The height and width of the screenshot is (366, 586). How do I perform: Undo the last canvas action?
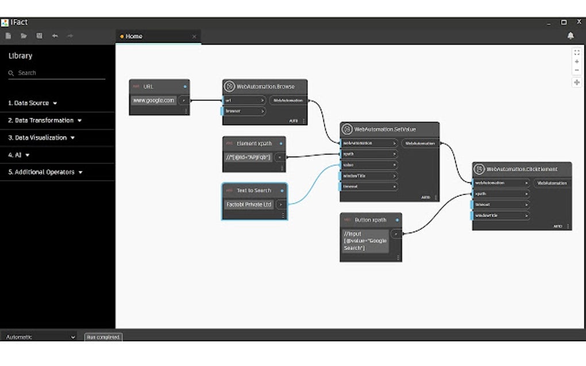pyautogui.click(x=55, y=36)
